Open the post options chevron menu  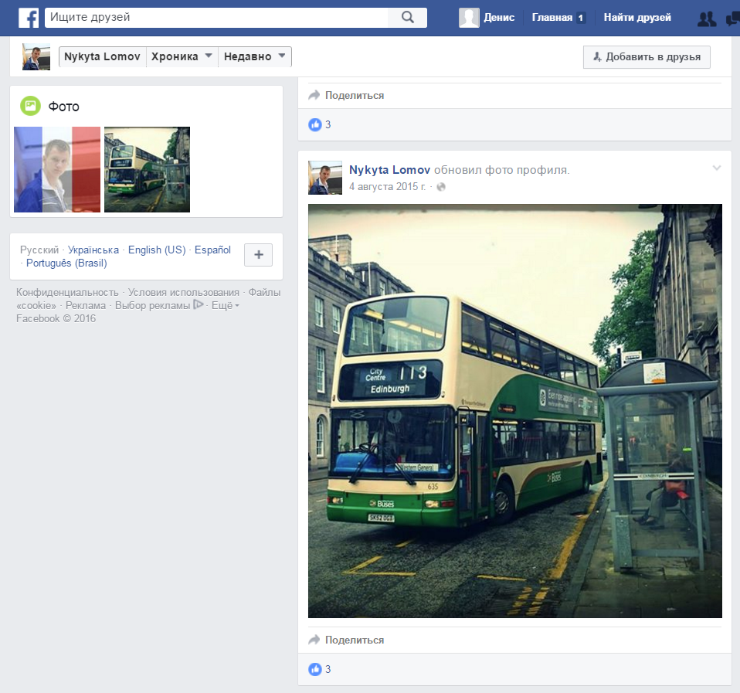pyautogui.click(x=716, y=168)
